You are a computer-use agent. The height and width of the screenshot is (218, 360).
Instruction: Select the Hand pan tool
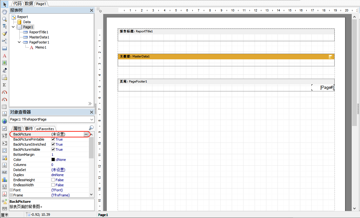click(4, 12)
